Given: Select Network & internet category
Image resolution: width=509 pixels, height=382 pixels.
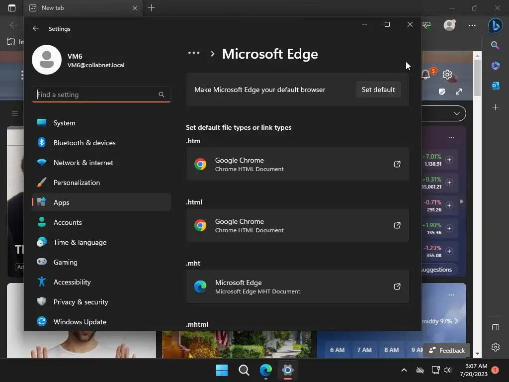Looking at the screenshot, I should pyautogui.click(x=101, y=163).
